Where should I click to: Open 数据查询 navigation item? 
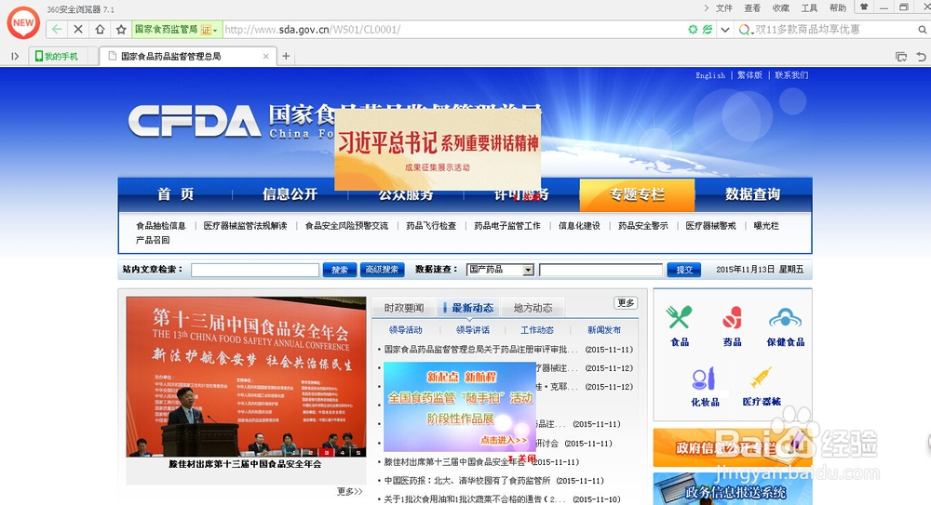[x=753, y=194]
